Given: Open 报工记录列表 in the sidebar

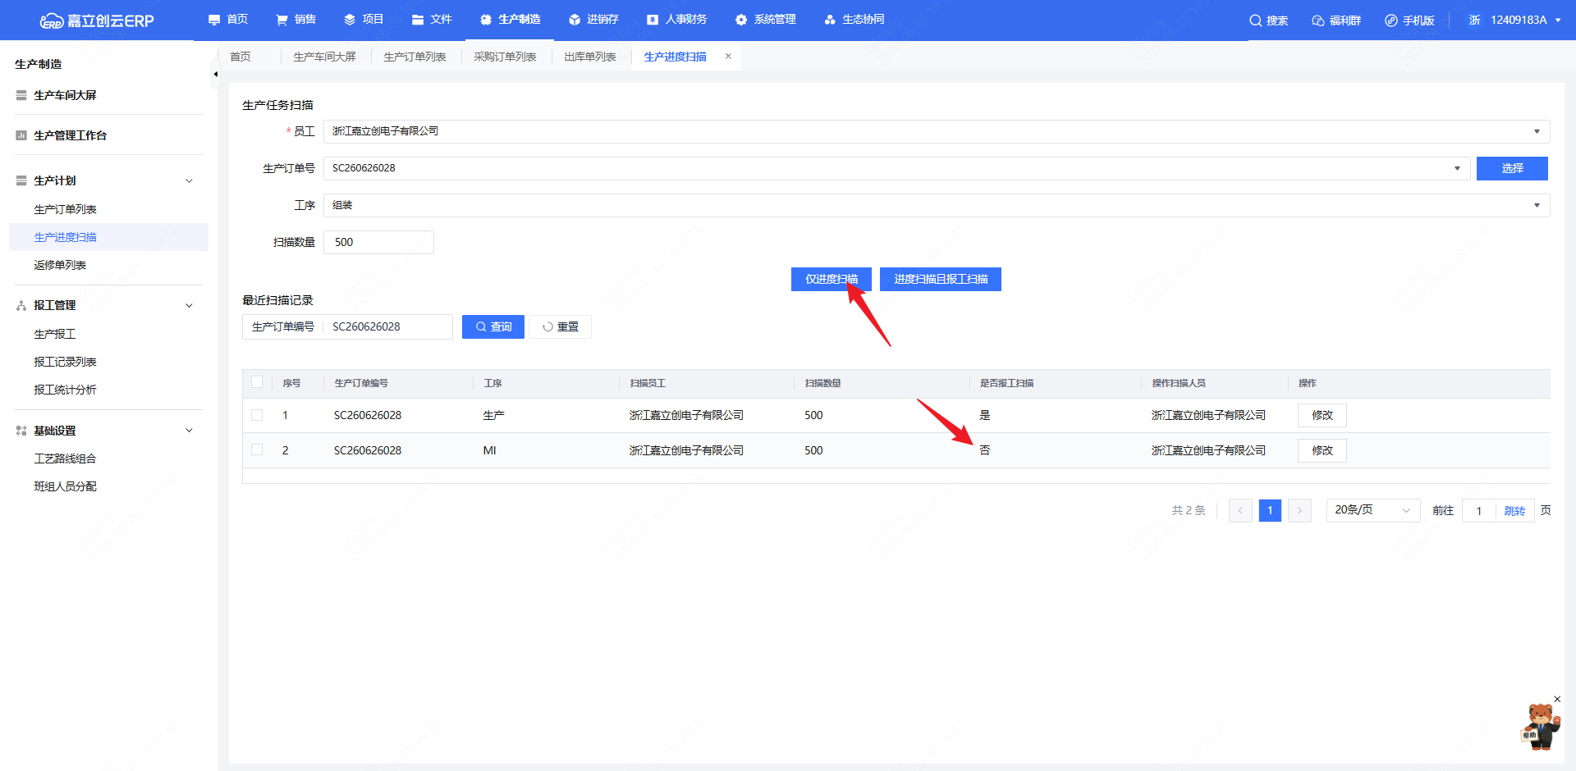Looking at the screenshot, I should pyautogui.click(x=65, y=362).
